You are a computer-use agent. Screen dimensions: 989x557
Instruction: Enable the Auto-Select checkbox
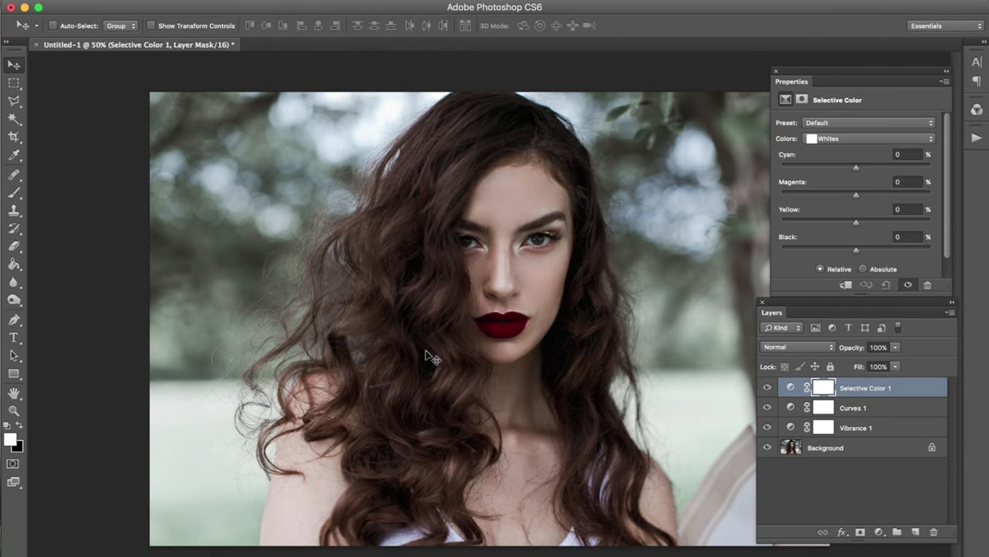(53, 26)
